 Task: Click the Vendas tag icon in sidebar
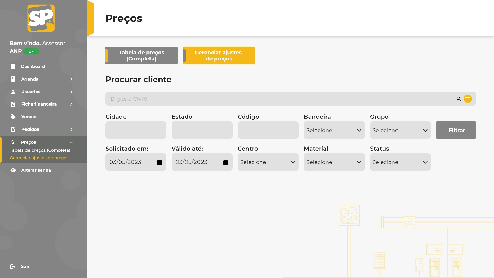point(13,117)
